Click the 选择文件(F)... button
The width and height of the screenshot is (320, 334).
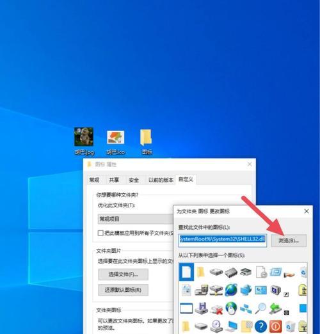pos(123,274)
